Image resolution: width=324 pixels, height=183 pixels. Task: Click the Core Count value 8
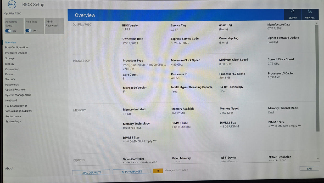pos(124,78)
